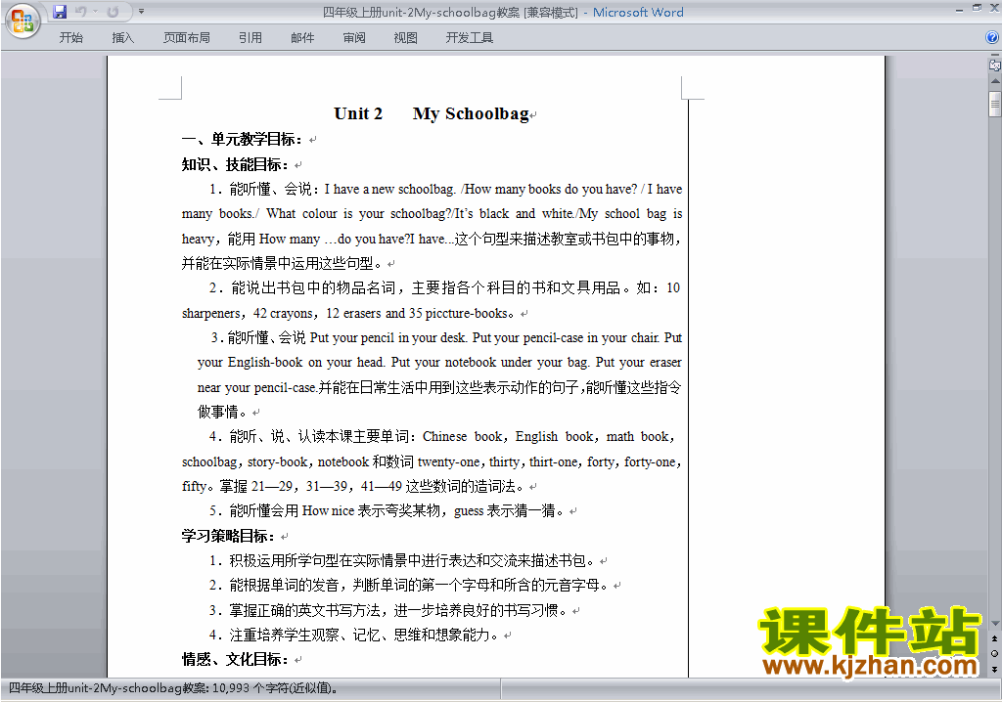The height and width of the screenshot is (702, 1002).
Task: Click the line '2. 能根据单词的发音'
Action: [x=408, y=585]
